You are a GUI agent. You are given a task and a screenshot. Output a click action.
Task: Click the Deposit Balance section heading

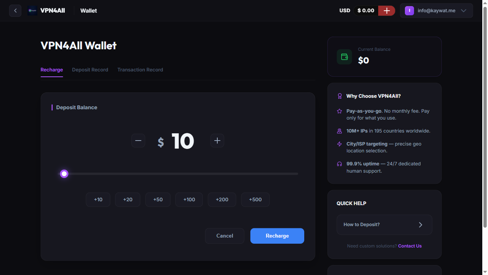pos(77,108)
